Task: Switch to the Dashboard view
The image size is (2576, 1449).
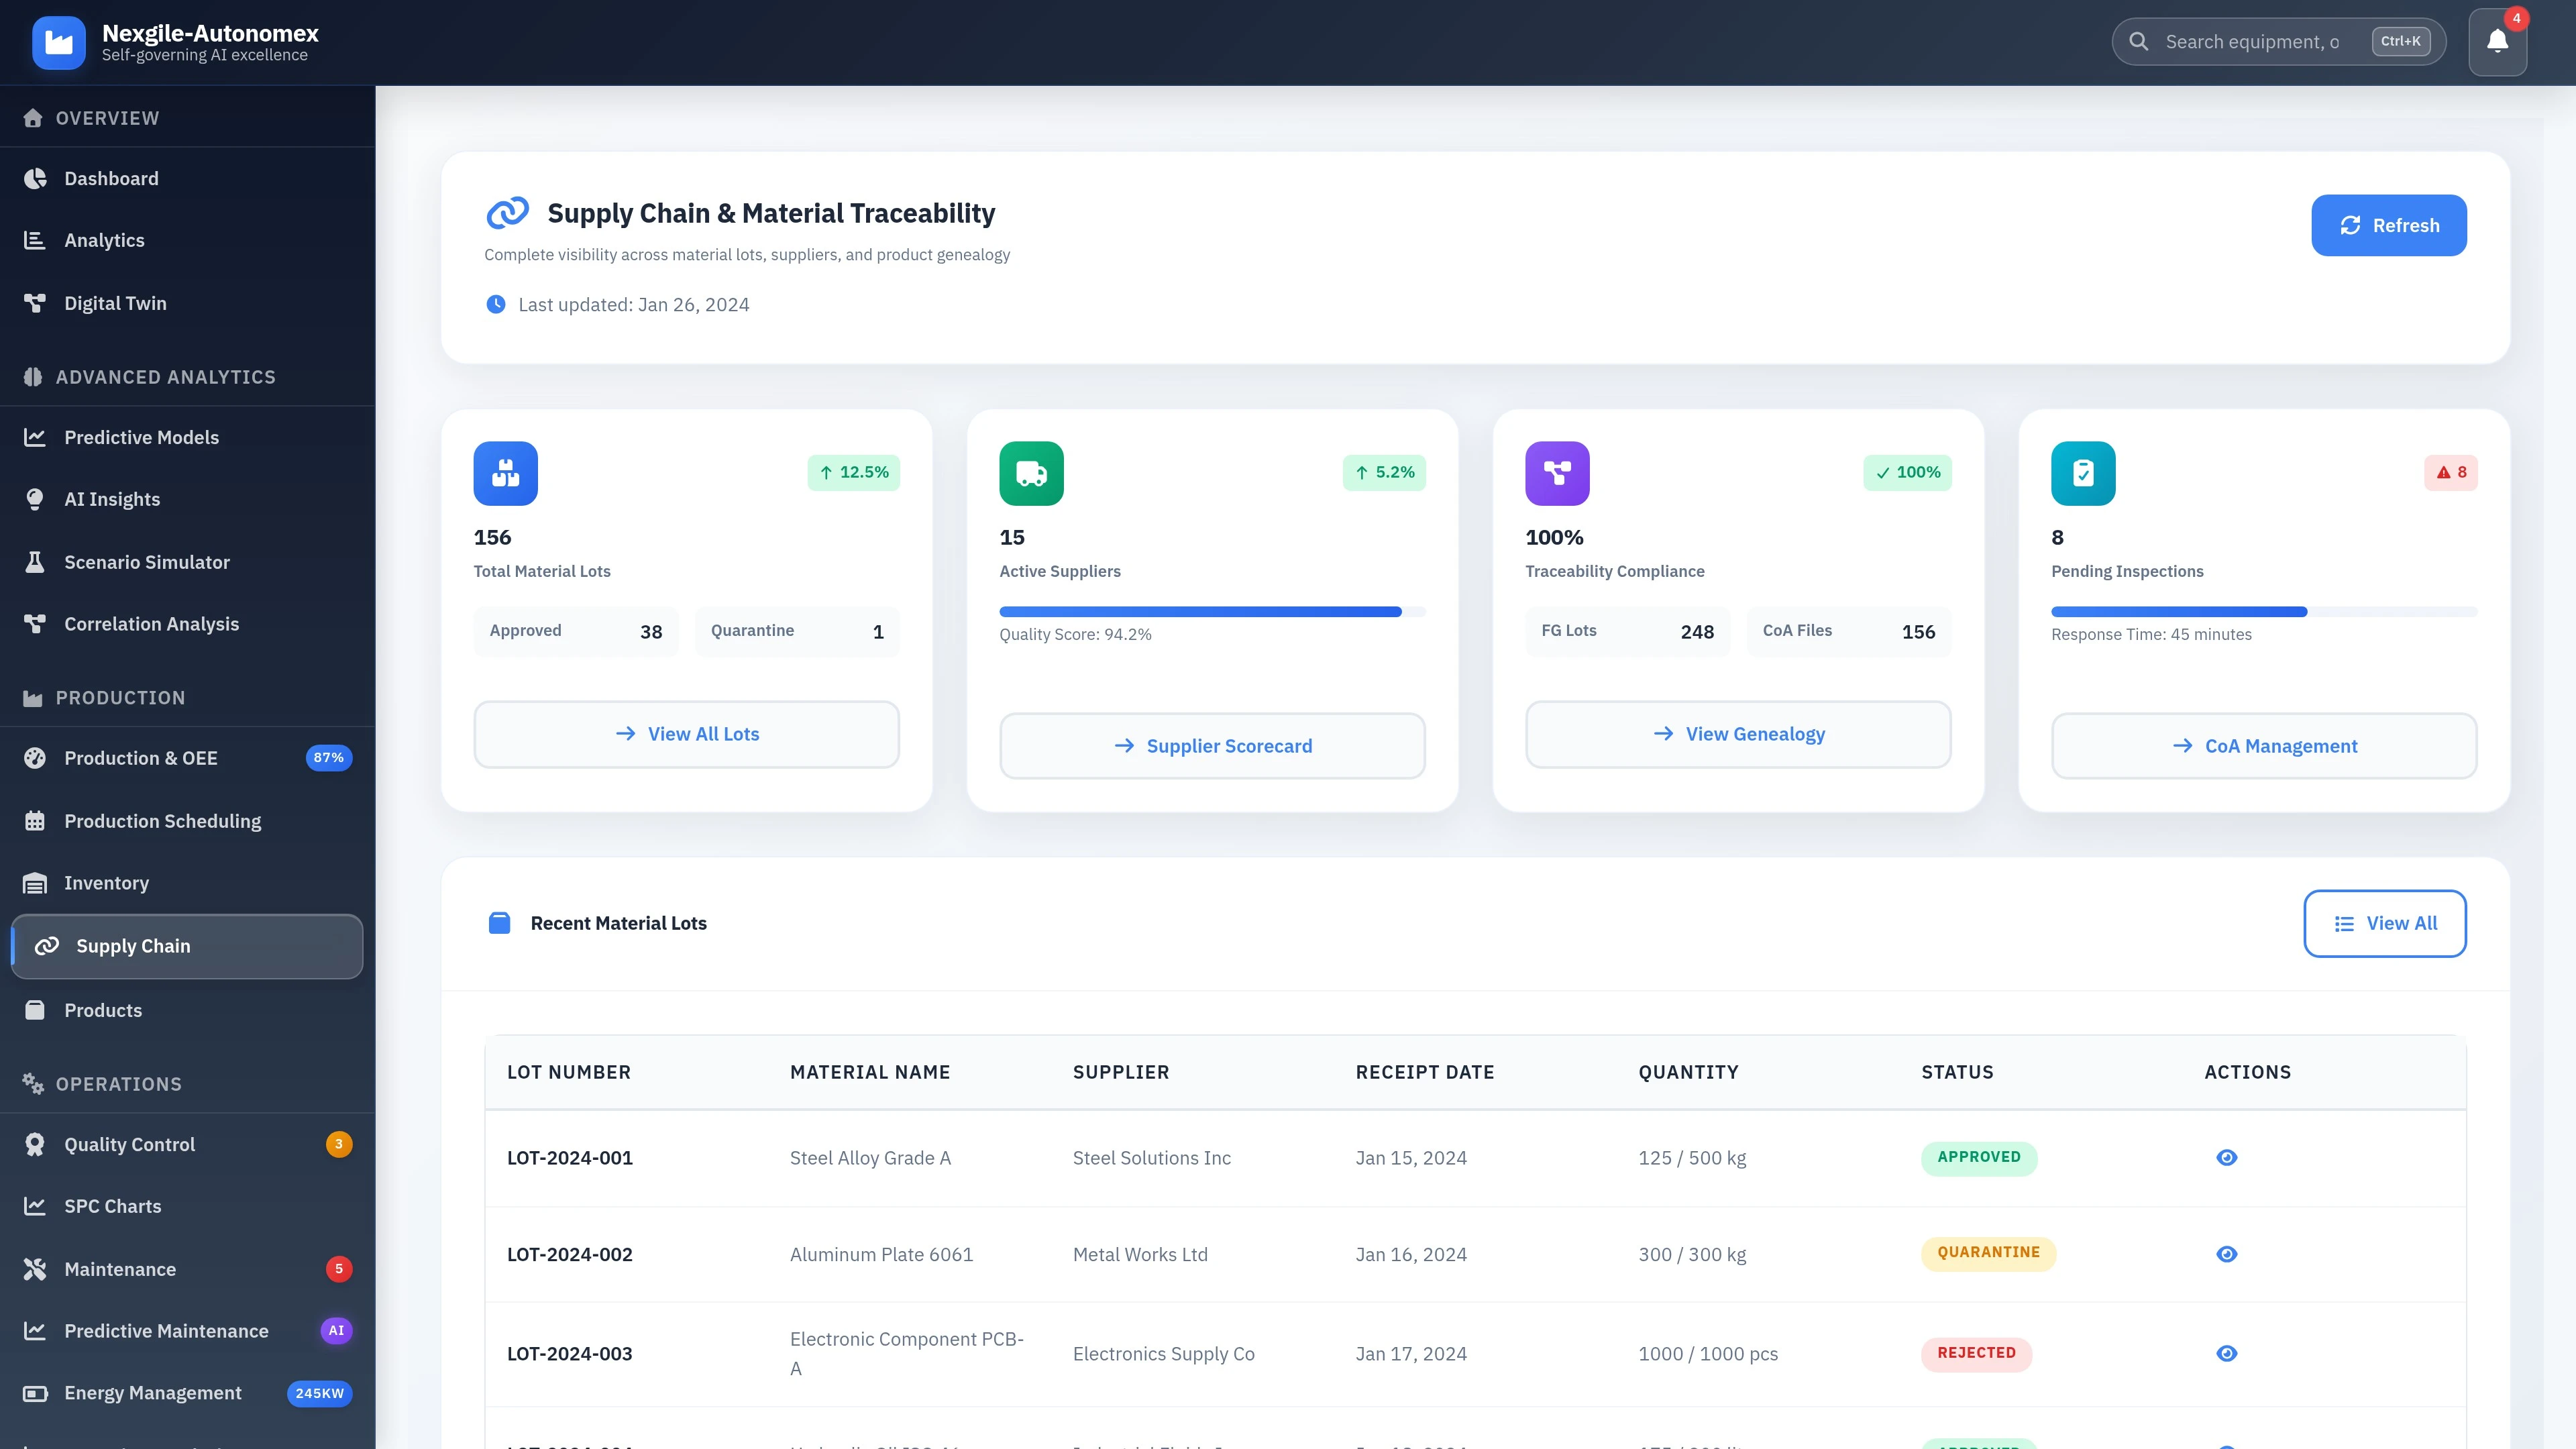Action: 111,178
